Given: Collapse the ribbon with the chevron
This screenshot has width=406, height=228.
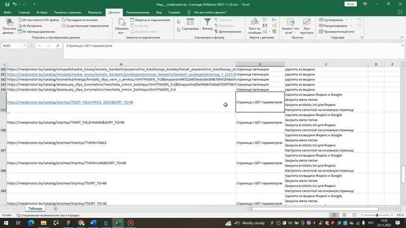Looking at the screenshot, I should click(402, 37).
